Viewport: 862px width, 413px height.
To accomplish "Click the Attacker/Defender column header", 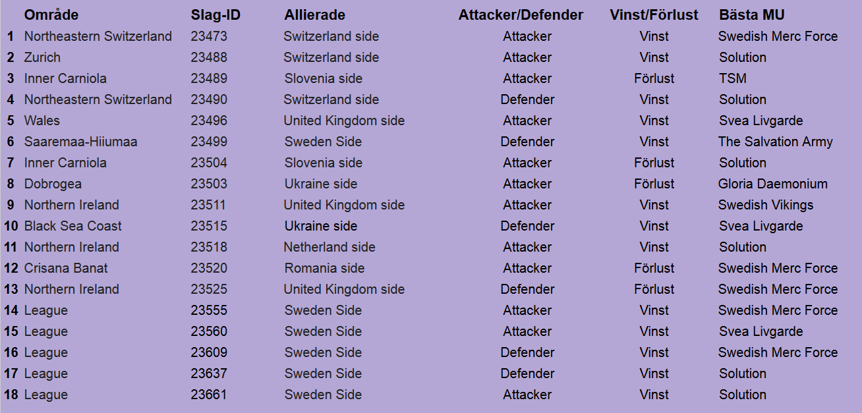I will click(x=521, y=14).
